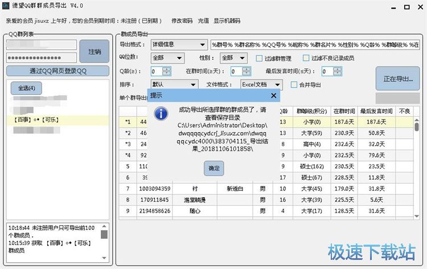Open the 导出格式 dropdown showing 详细信息
This screenshot has height=269, width=427.
(x=179, y=44)
